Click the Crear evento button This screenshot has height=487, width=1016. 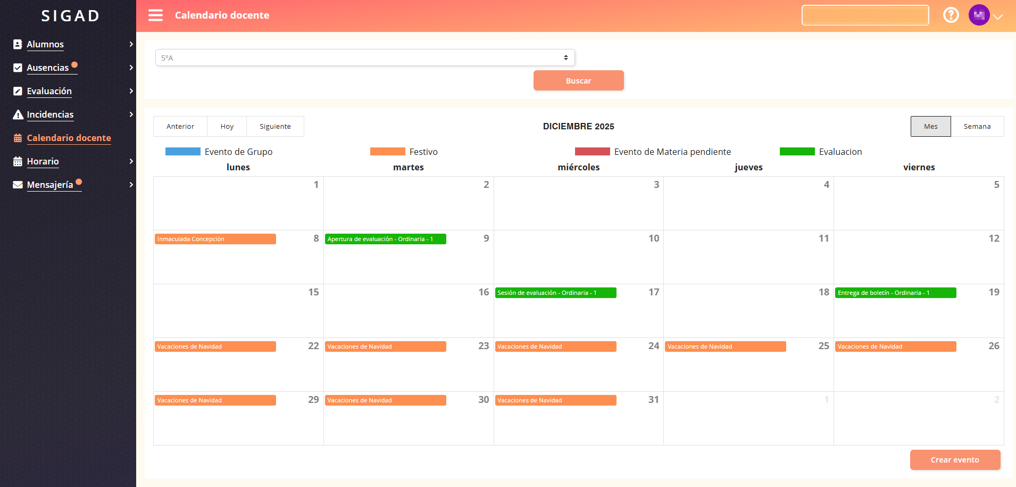(955, 460)
